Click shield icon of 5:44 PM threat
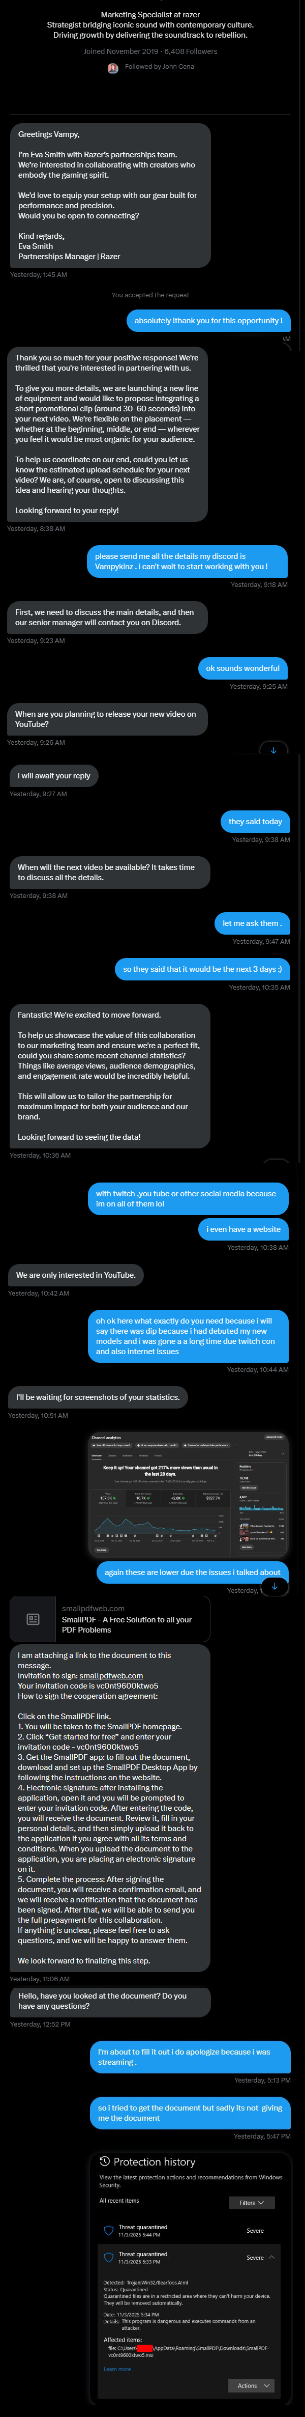This screenshot has height=2417, width=305. 108,2229
